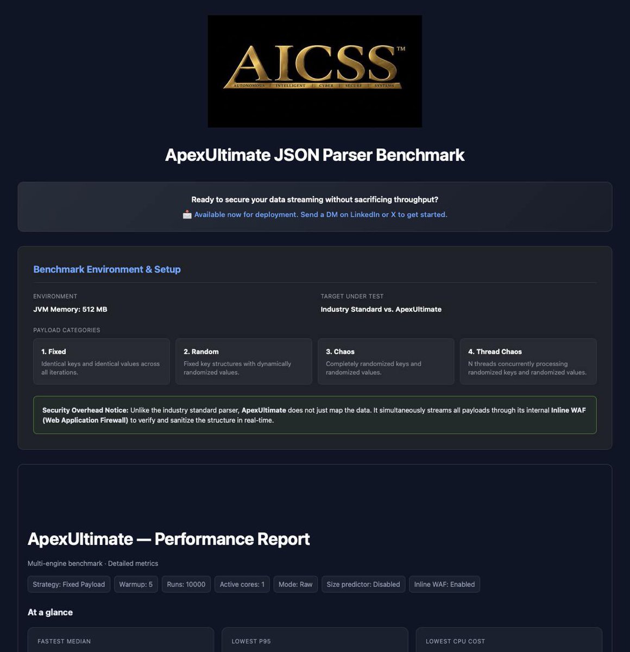
Task: Click the 'Strategy: Fixed Payload' chip
Action: tap(69, 585)
